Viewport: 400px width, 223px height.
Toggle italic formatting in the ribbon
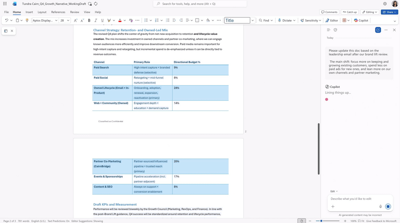96,20
